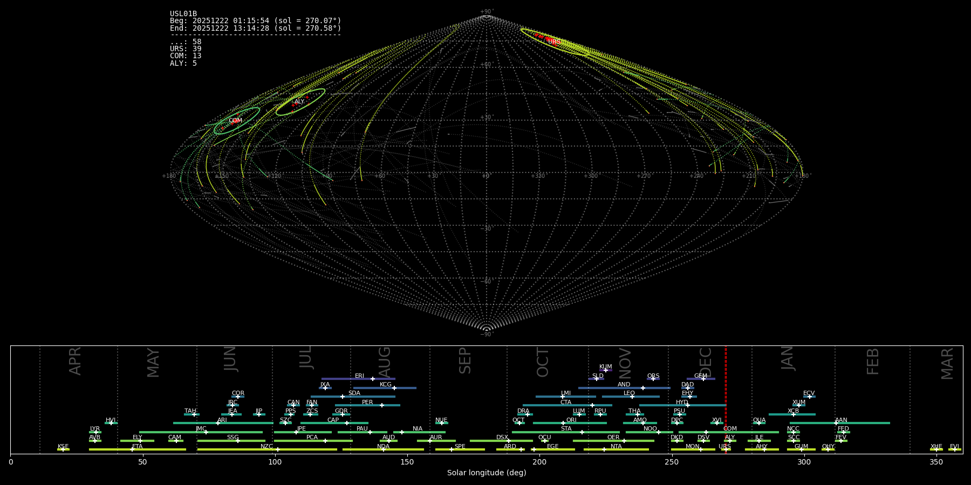The image size is (971, 485).
Task: Click the LEO shower label in timeline
Action: pos(629,393)
